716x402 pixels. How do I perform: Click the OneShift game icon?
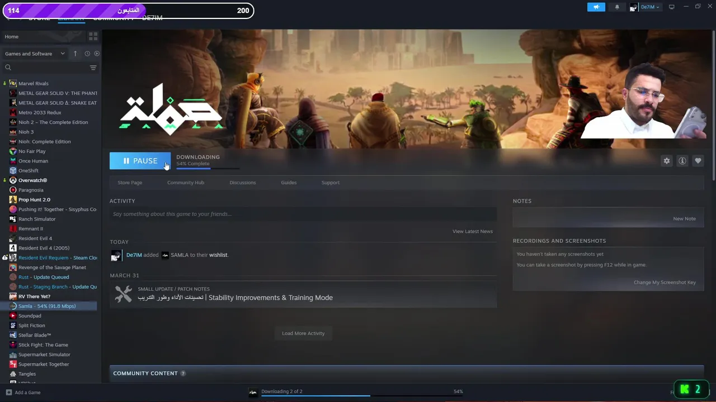click(13, 170)
